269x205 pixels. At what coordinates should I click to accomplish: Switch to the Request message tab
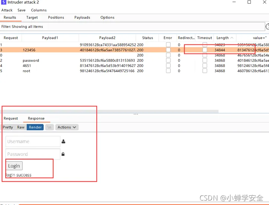[11, 118]
